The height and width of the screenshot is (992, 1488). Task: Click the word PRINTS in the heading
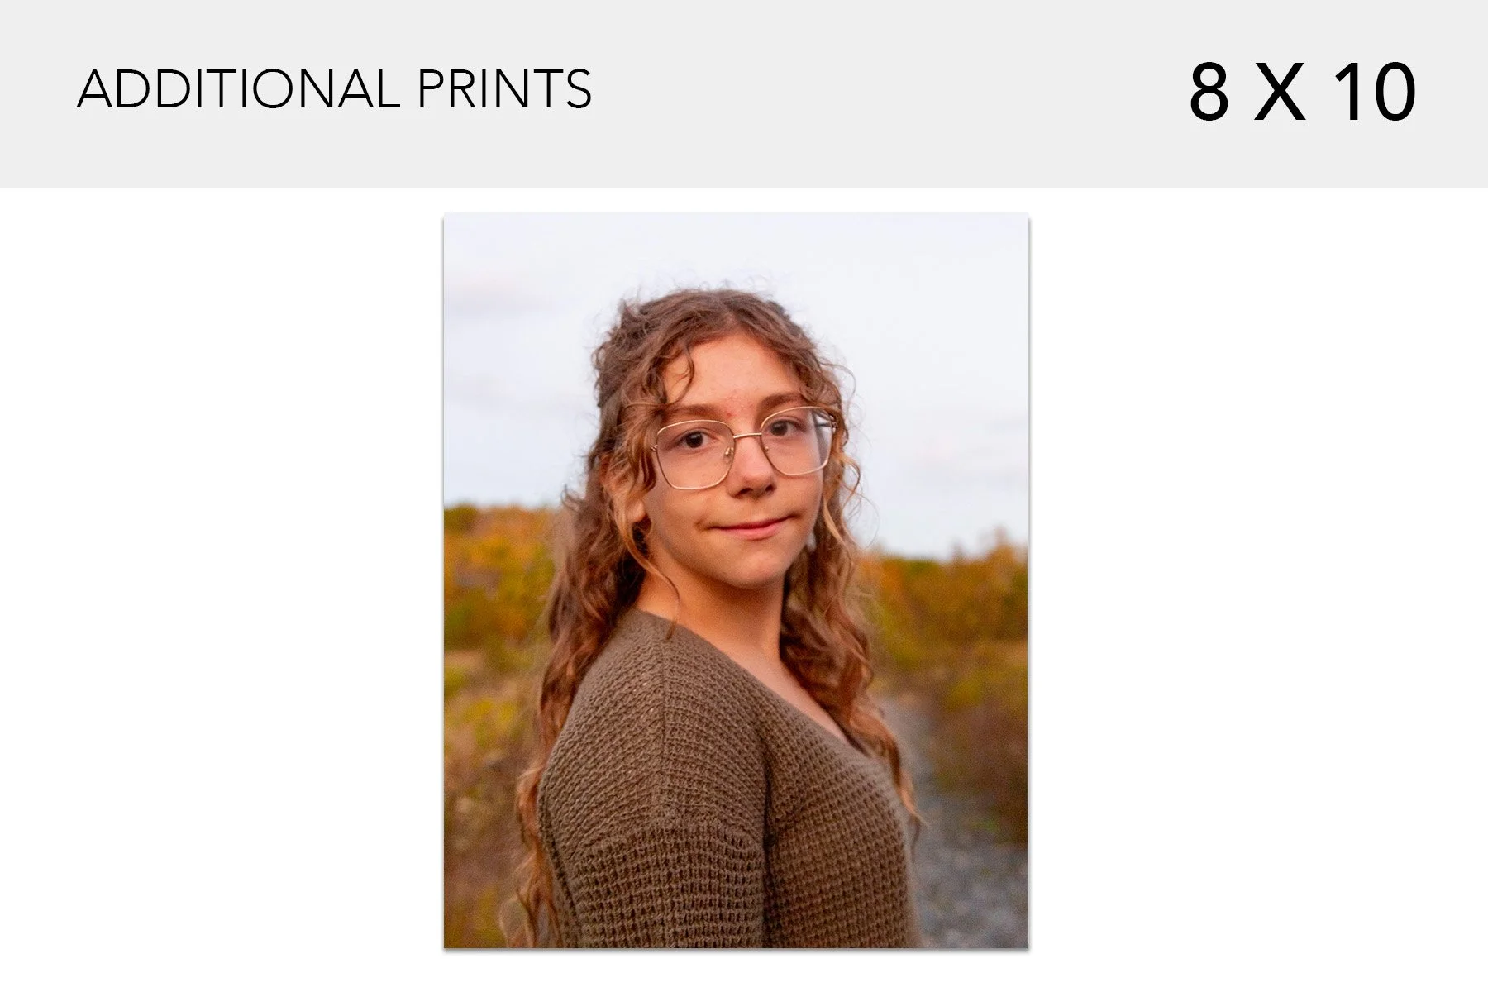click(x=504, y=89)
